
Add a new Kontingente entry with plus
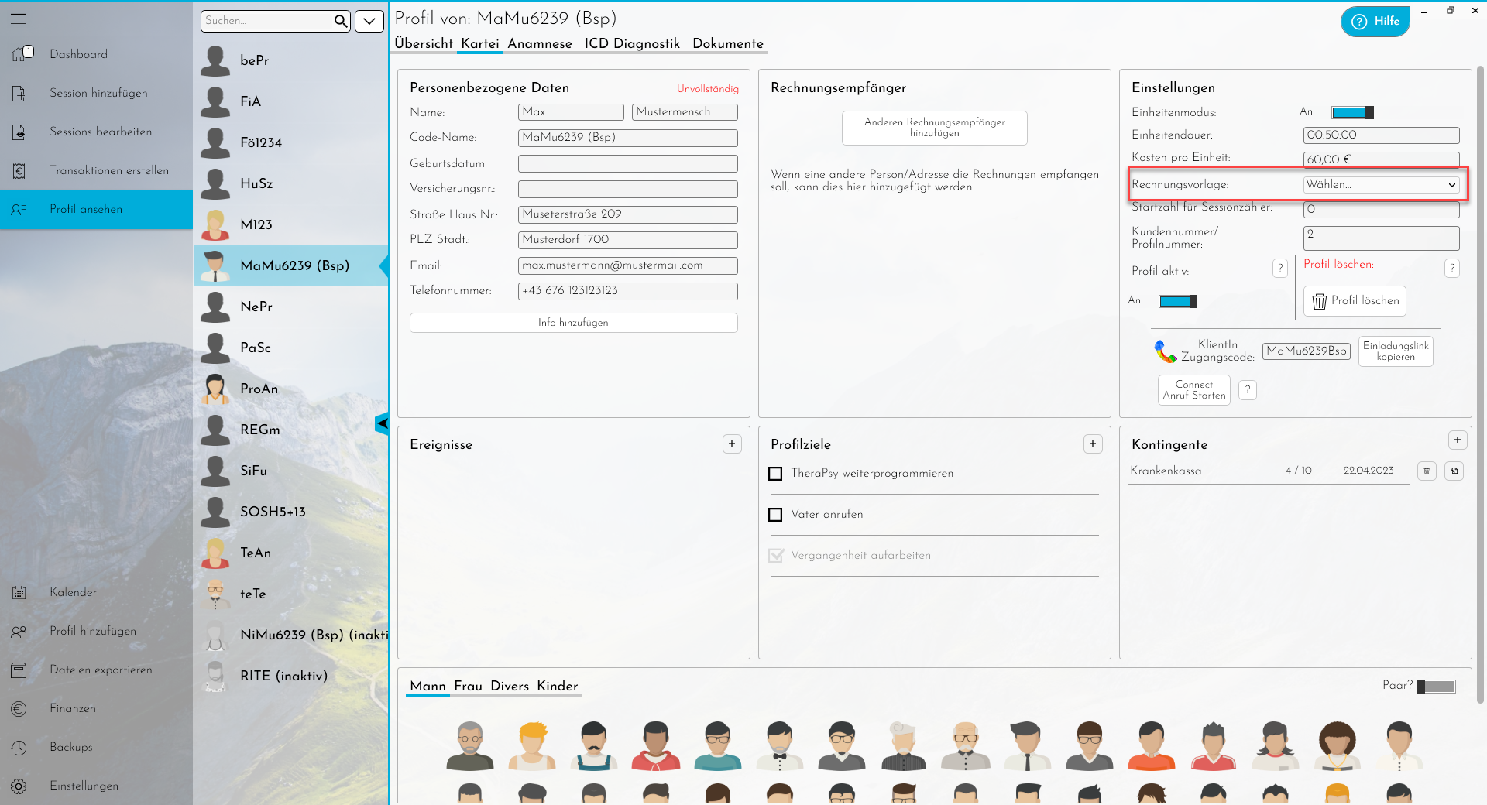pos(1458,440)
